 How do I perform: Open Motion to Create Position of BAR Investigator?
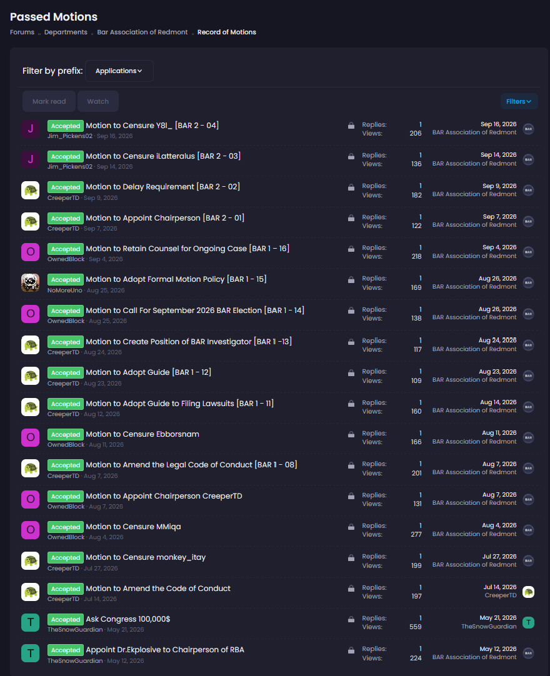click(189, 342)
